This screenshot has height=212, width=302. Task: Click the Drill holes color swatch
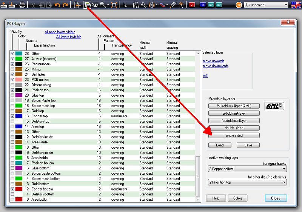pyautogui.click(x=19, y=74)
